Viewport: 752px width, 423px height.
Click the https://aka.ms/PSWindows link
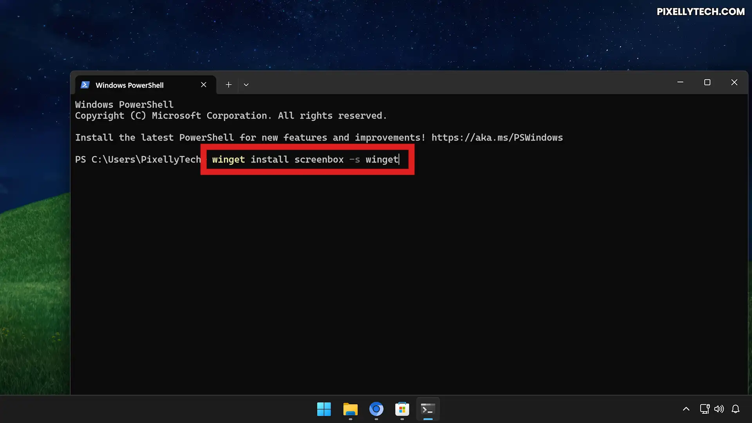497,137
